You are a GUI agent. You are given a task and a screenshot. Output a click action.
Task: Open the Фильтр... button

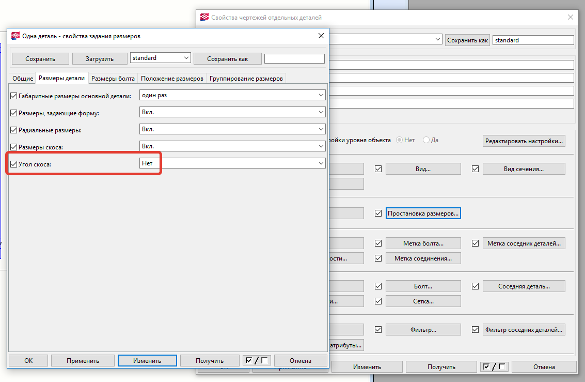[x=423, y=329]
